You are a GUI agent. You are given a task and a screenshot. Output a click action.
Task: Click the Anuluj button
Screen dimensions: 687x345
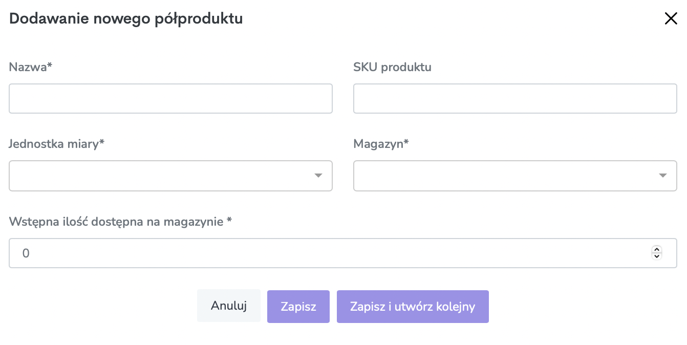(229, 306)
